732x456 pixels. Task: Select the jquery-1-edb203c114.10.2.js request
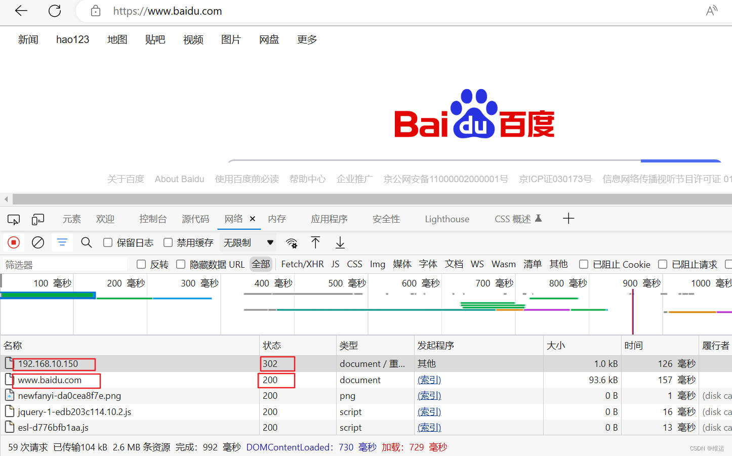366,411
